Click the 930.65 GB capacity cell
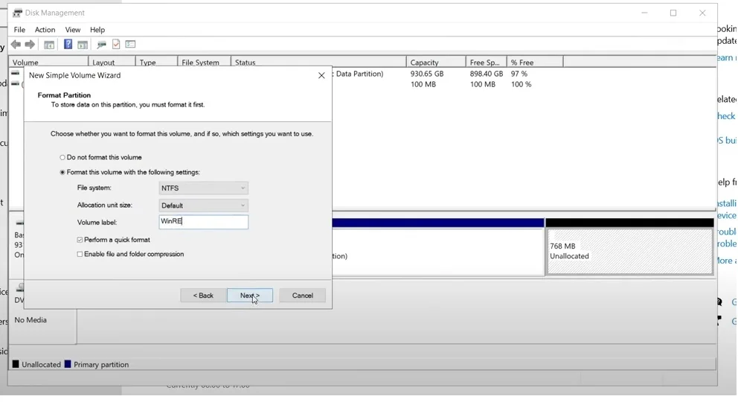738x402 pixels. pyautogui.click(x=427, y=74)
